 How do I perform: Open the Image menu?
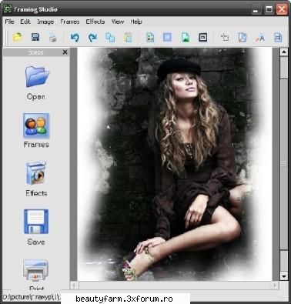coord(45,22)
